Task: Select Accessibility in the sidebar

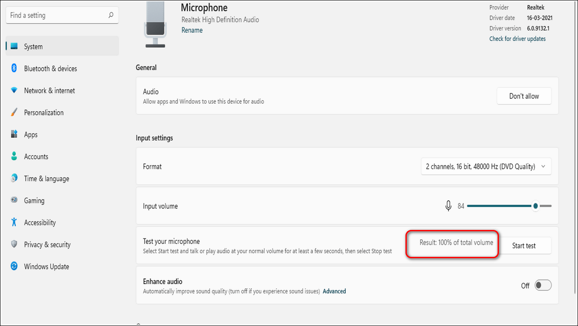Action: coord(40,223)
